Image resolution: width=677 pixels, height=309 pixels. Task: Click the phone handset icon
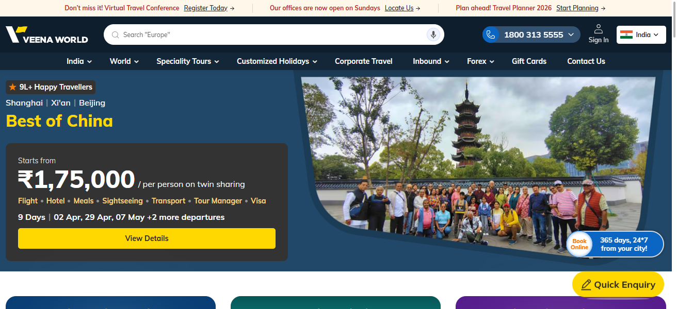click(x=491, y=35)
